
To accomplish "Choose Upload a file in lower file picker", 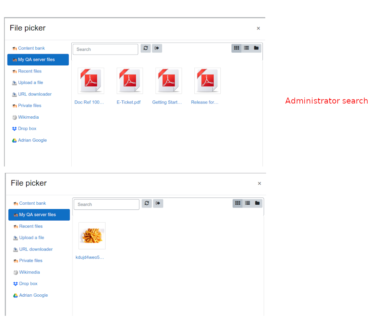I will pos(29,238).
